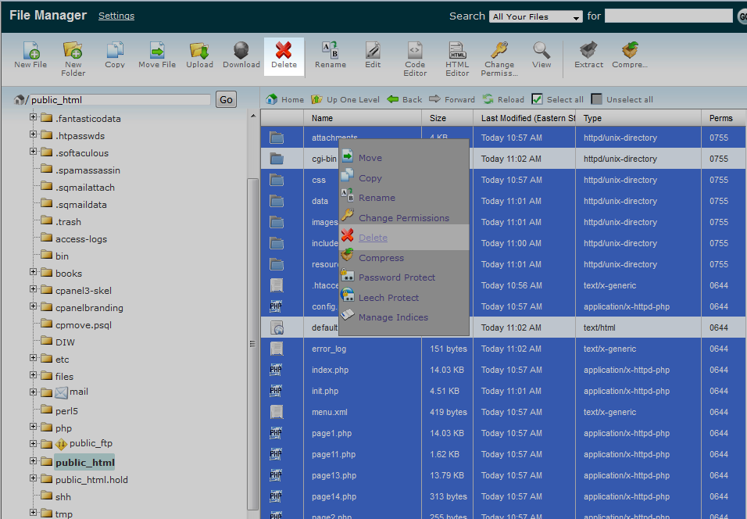Expand the cpanel3-skel folder in tree
The width and height of the screenshot is (747, 519).
pyautogui.click(x=34, y=290)
